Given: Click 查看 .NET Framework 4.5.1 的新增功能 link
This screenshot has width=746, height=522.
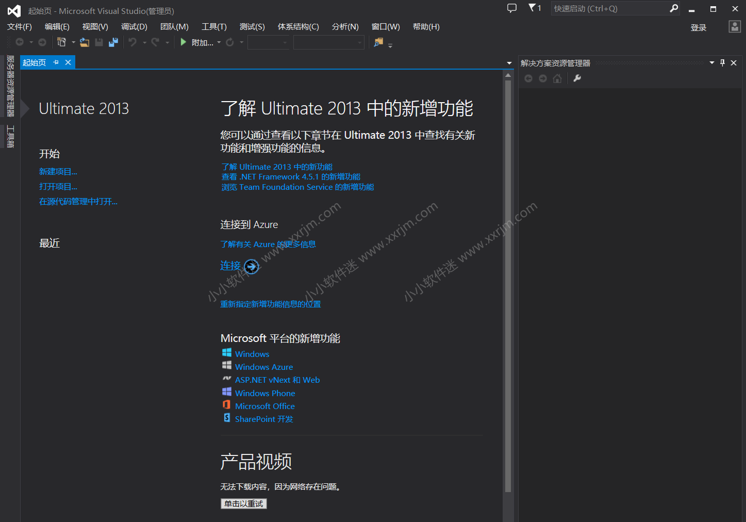Looking at the screenshot, I should coord(291,177).
